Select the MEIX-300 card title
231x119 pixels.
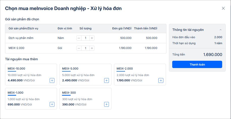point(69,93)
